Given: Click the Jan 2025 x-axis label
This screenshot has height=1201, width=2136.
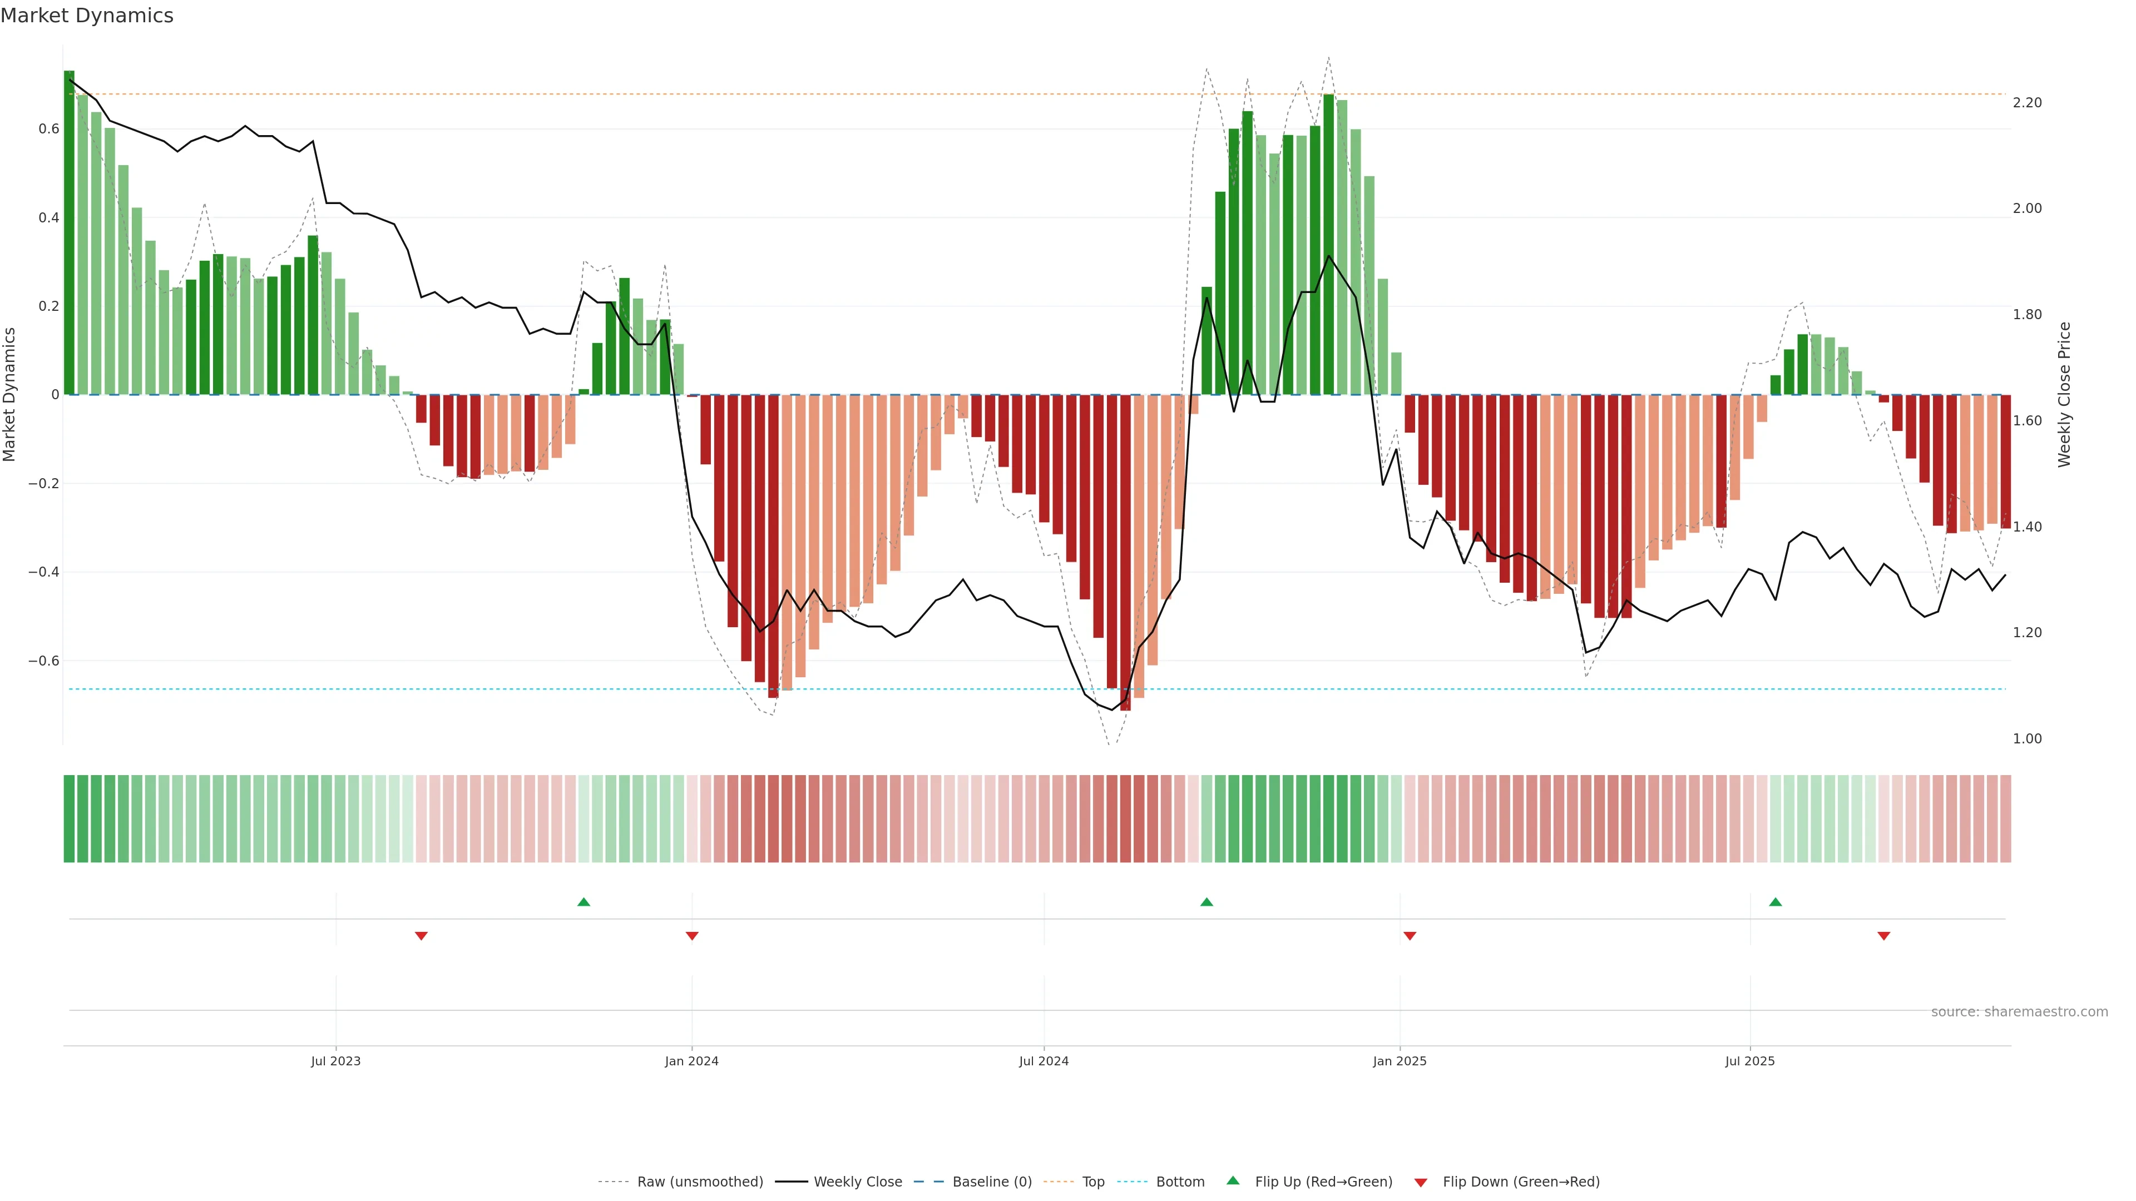Looking at the screenshot, I should tap(1400, 1061).
